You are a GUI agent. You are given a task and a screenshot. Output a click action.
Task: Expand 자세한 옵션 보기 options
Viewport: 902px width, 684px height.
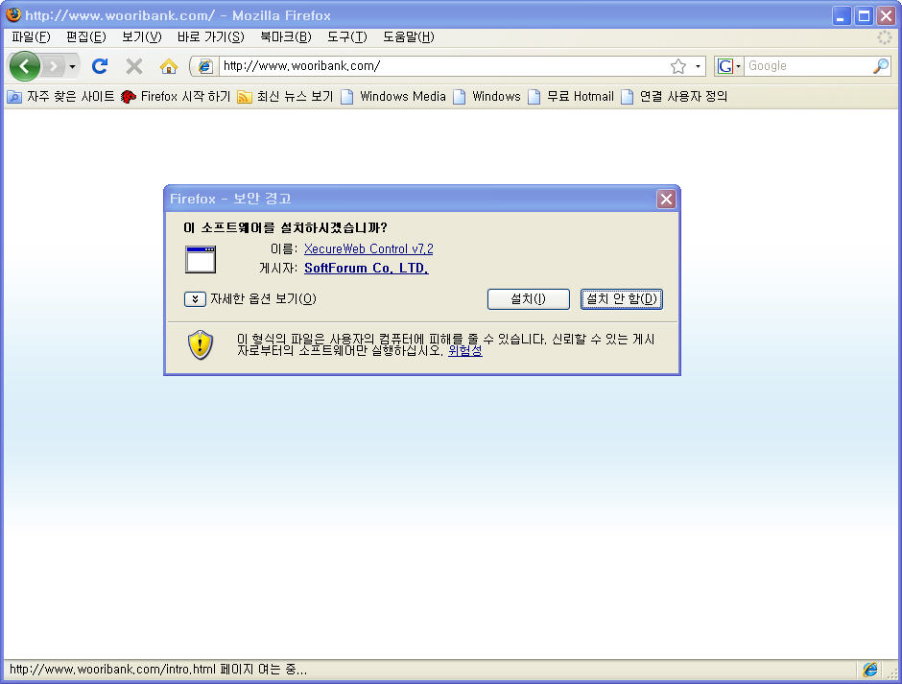250,299
